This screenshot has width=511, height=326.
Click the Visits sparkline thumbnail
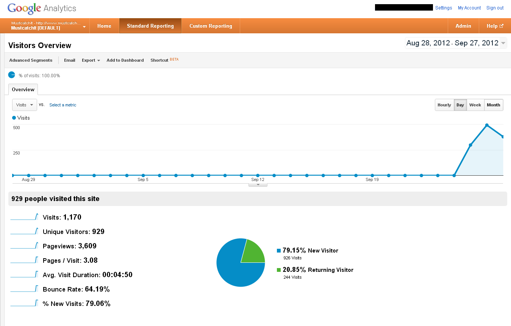point(24,217)
